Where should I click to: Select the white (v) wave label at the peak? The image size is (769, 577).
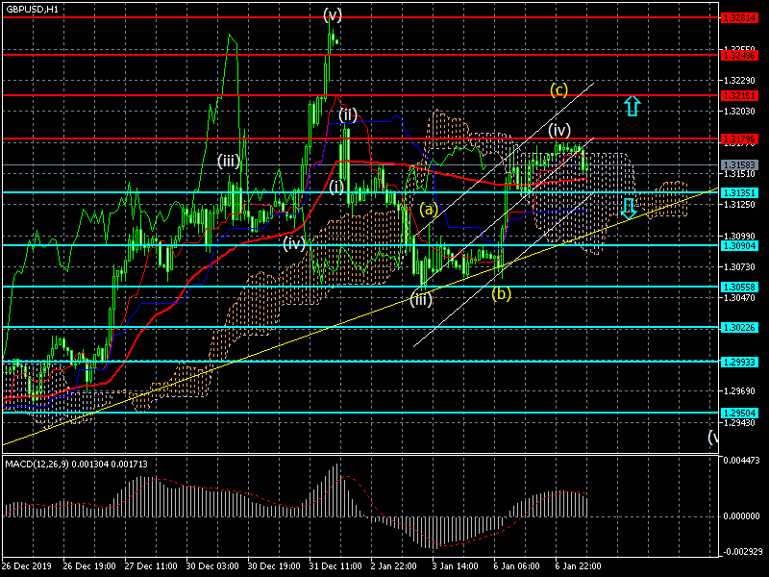click(333, 15)
